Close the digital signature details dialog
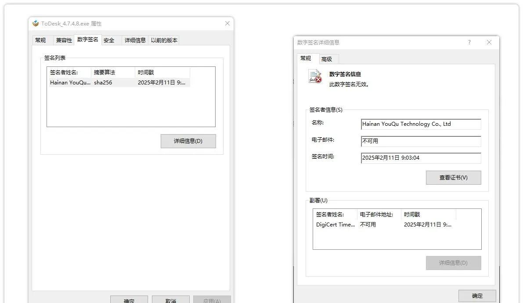 (489, 42)
